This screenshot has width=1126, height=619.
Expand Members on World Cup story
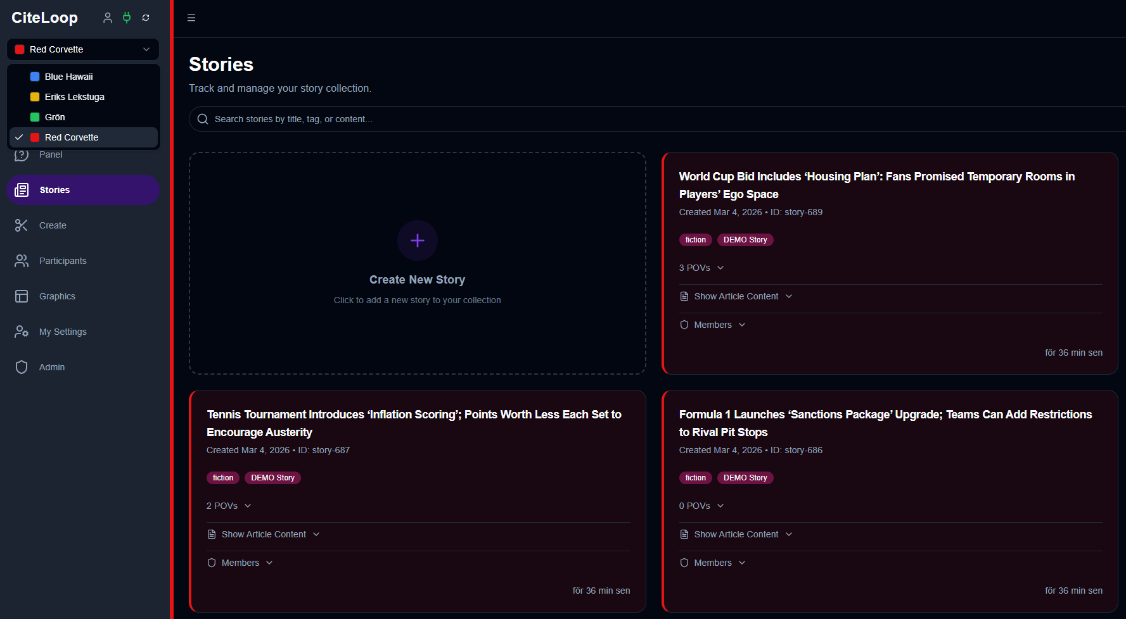click(713, 325)
